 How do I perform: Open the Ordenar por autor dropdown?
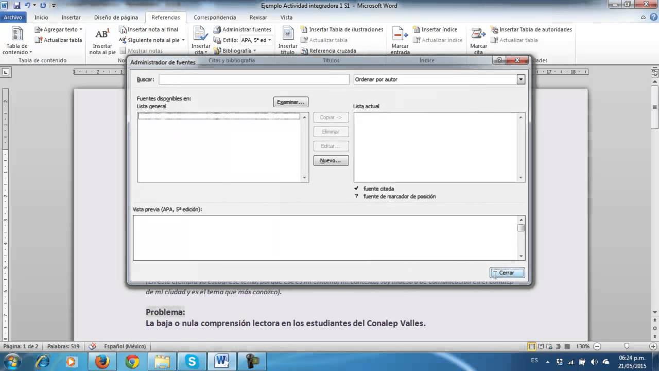(x=521, y=79)
